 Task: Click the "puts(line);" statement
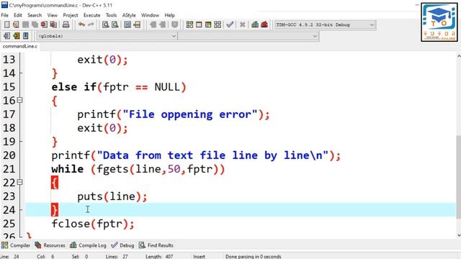[x=112, y=196]
